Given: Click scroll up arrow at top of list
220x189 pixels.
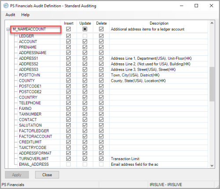Looking at the screenshot, I should pos(212,23).
